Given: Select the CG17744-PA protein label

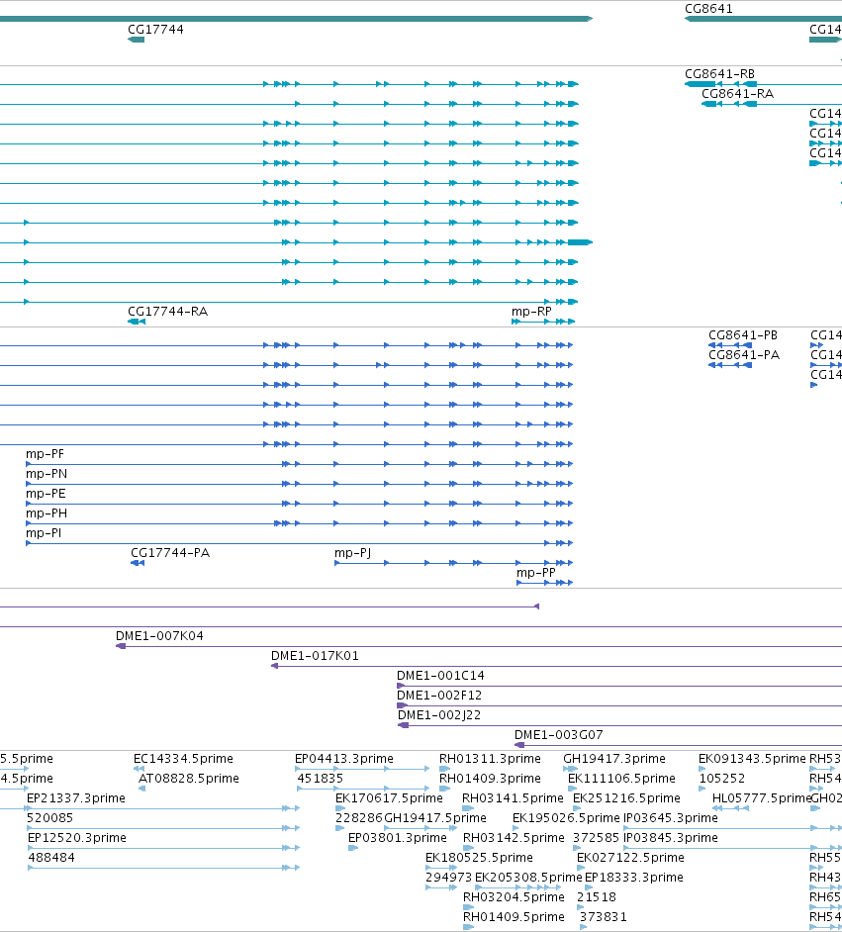Looking at the screenshot, I should [x=170, y=553].
